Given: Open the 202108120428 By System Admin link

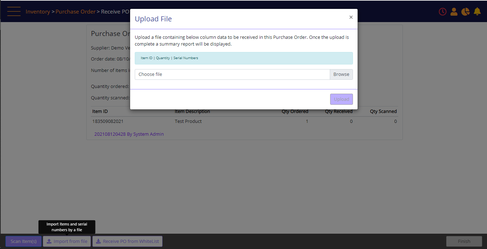Looking at the screenshot, I should pyautogui.click(x=129, y=134).
